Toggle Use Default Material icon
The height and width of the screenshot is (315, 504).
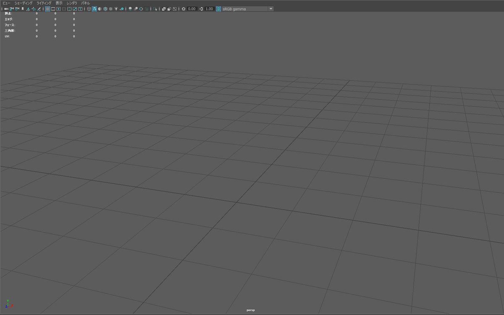coord(100,9)
